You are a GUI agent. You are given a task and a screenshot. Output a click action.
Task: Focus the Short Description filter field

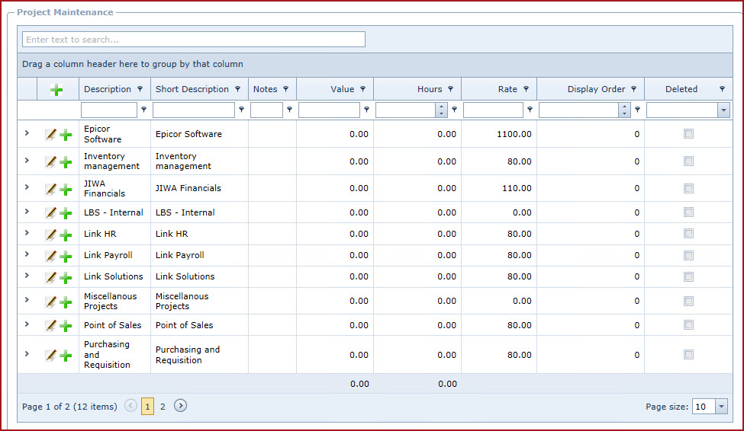pos(194,110)
